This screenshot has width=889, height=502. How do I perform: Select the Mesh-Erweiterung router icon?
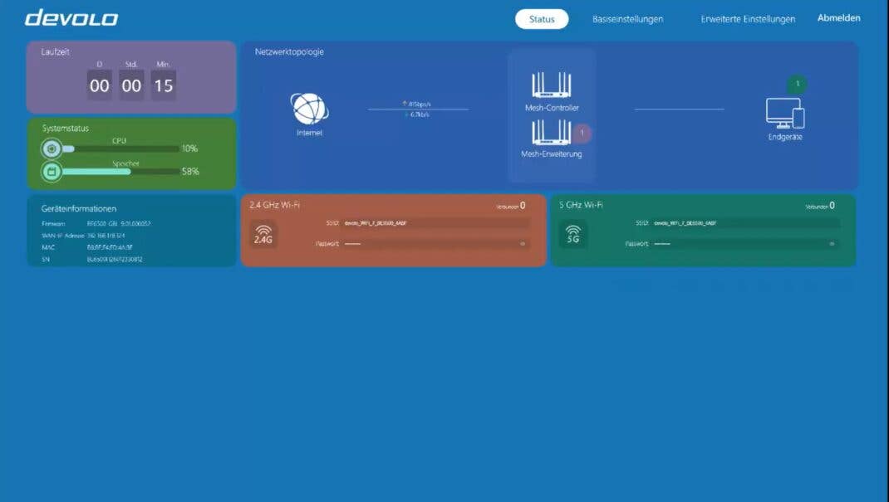(551, 133)
